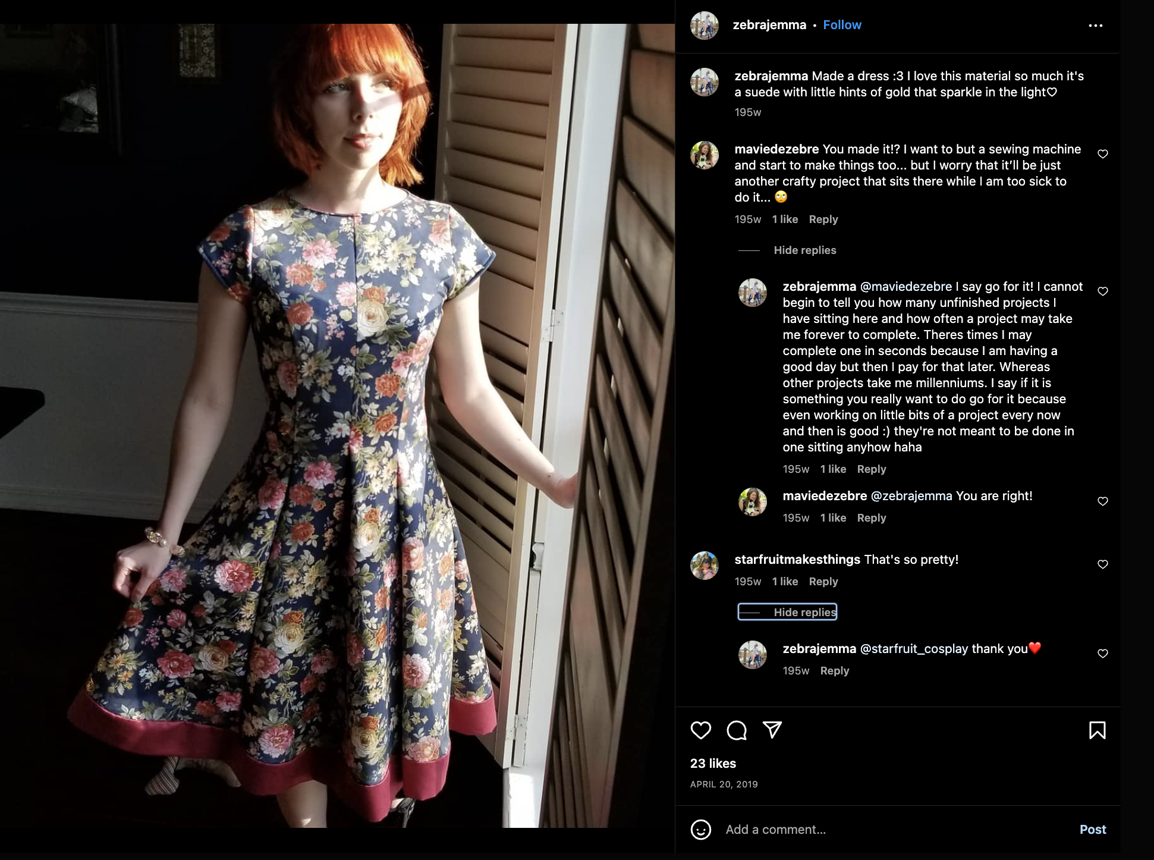Like zebrajemma's "thank you" reply
This screenshot has height=860, width=1154.
[1102, 654]
